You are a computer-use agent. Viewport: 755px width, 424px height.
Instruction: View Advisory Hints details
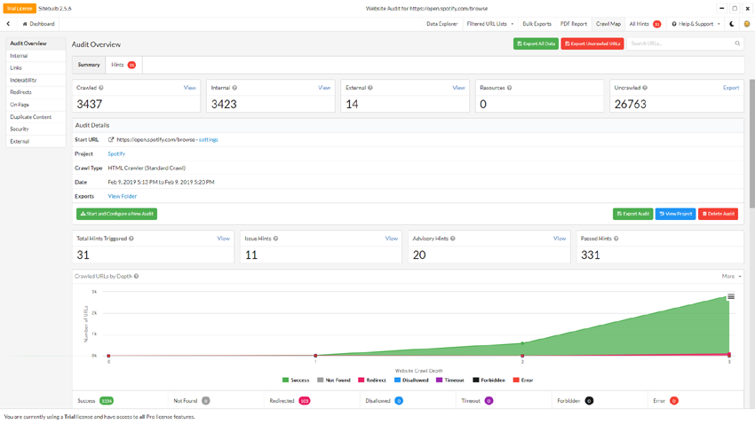[560, 239]
